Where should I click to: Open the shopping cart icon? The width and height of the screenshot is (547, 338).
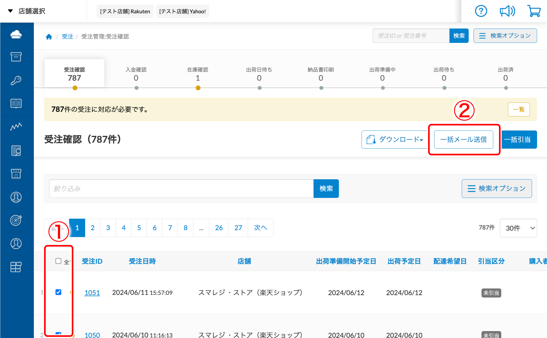click(534, 11)
